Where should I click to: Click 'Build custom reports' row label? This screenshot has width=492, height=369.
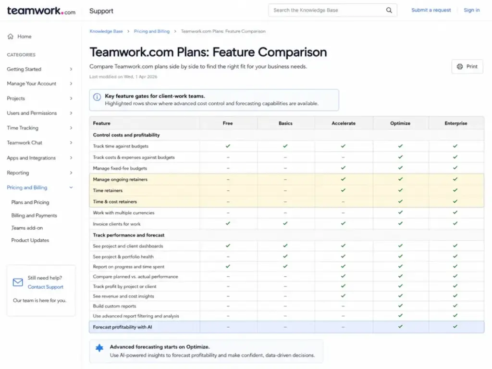point(114,306)
